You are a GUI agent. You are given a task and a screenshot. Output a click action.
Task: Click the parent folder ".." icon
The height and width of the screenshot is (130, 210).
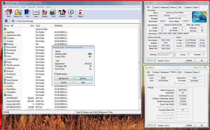point(5,29)
